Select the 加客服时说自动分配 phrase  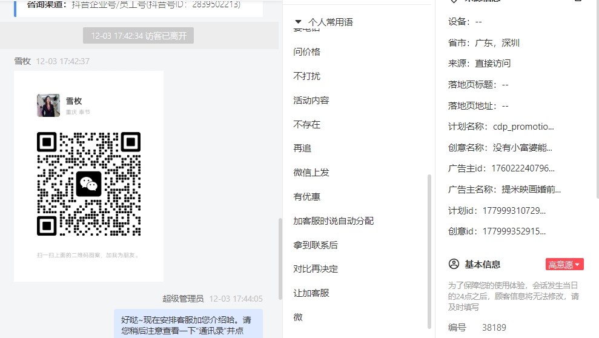(334, 220)
